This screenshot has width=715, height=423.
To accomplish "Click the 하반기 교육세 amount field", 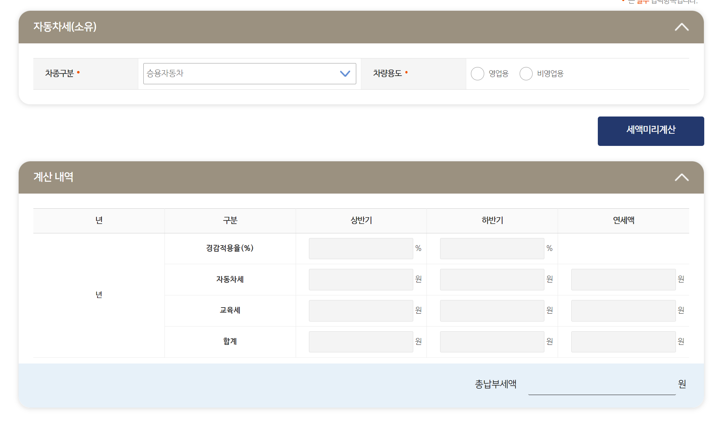I will pyautogui.click(x=492, y=311).
